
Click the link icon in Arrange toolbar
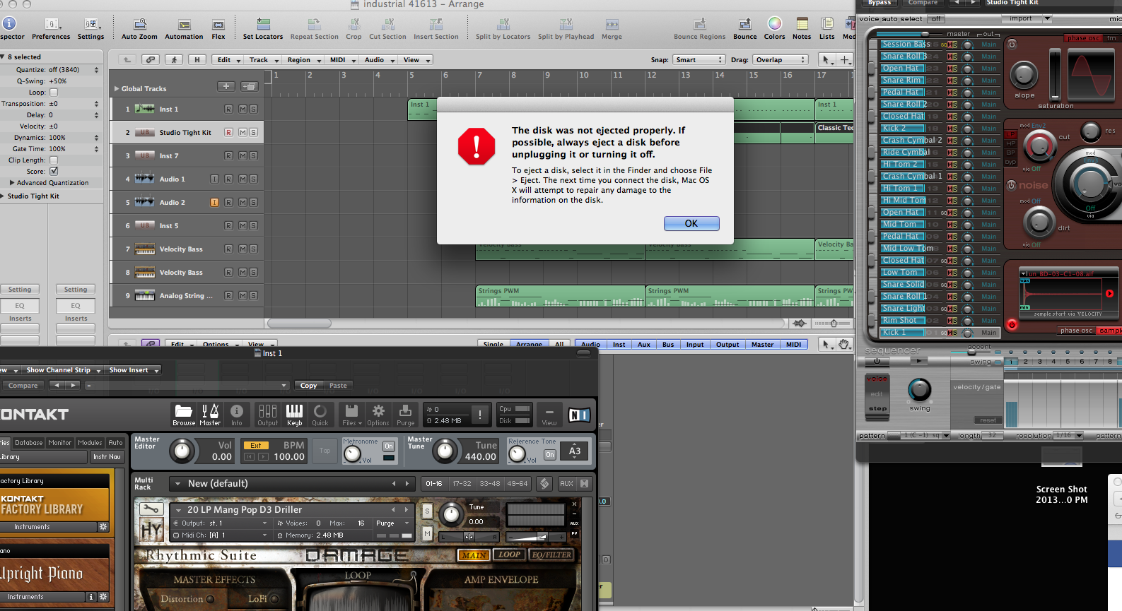[x=150, y=60]
